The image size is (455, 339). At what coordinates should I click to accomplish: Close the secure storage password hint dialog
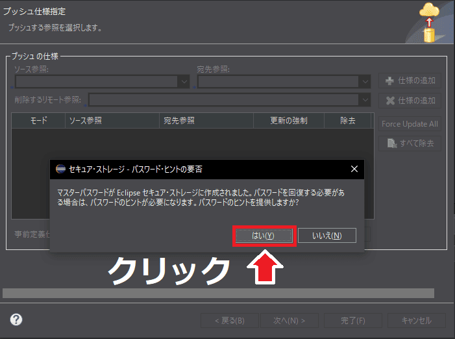[x=354, y=169]
